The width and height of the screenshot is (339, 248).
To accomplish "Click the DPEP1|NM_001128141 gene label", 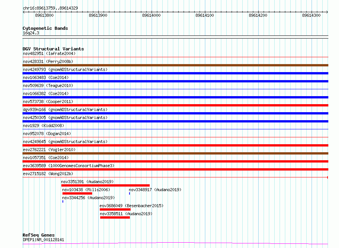I will coord(43,240).
